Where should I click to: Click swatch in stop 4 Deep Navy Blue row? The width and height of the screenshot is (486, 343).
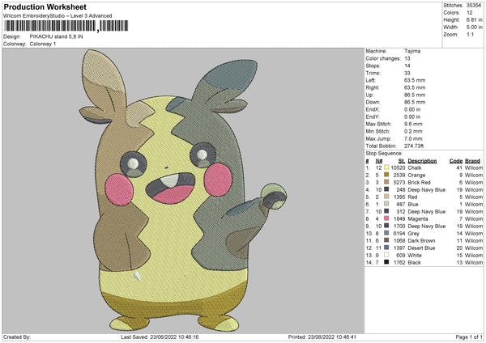click(386, 189)
